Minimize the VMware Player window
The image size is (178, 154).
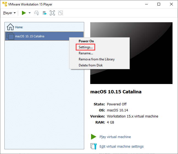[x=146, y=4]
